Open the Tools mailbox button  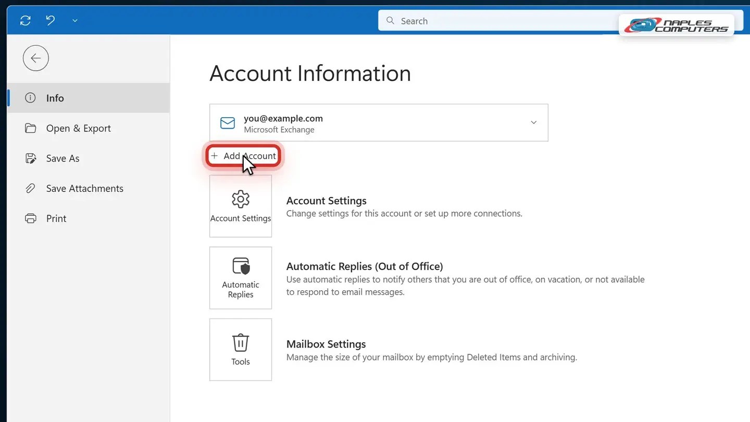(x=241, y=350)
